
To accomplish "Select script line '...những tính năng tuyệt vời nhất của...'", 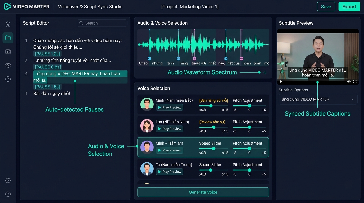I will [72, 60].
